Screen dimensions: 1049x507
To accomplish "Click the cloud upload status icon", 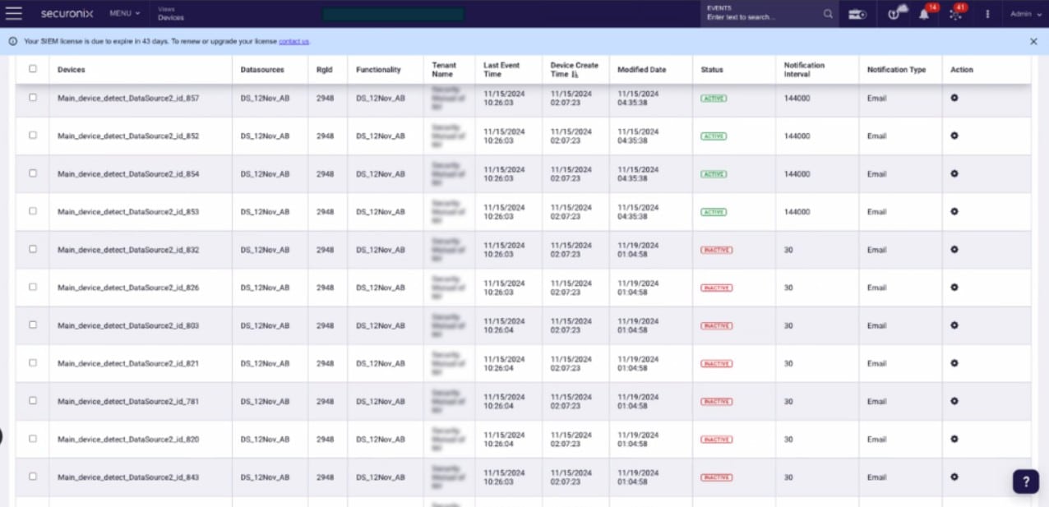I will (897, 13).
